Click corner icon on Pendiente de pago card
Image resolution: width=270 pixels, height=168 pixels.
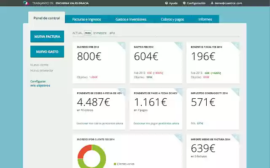click(180, 91)
